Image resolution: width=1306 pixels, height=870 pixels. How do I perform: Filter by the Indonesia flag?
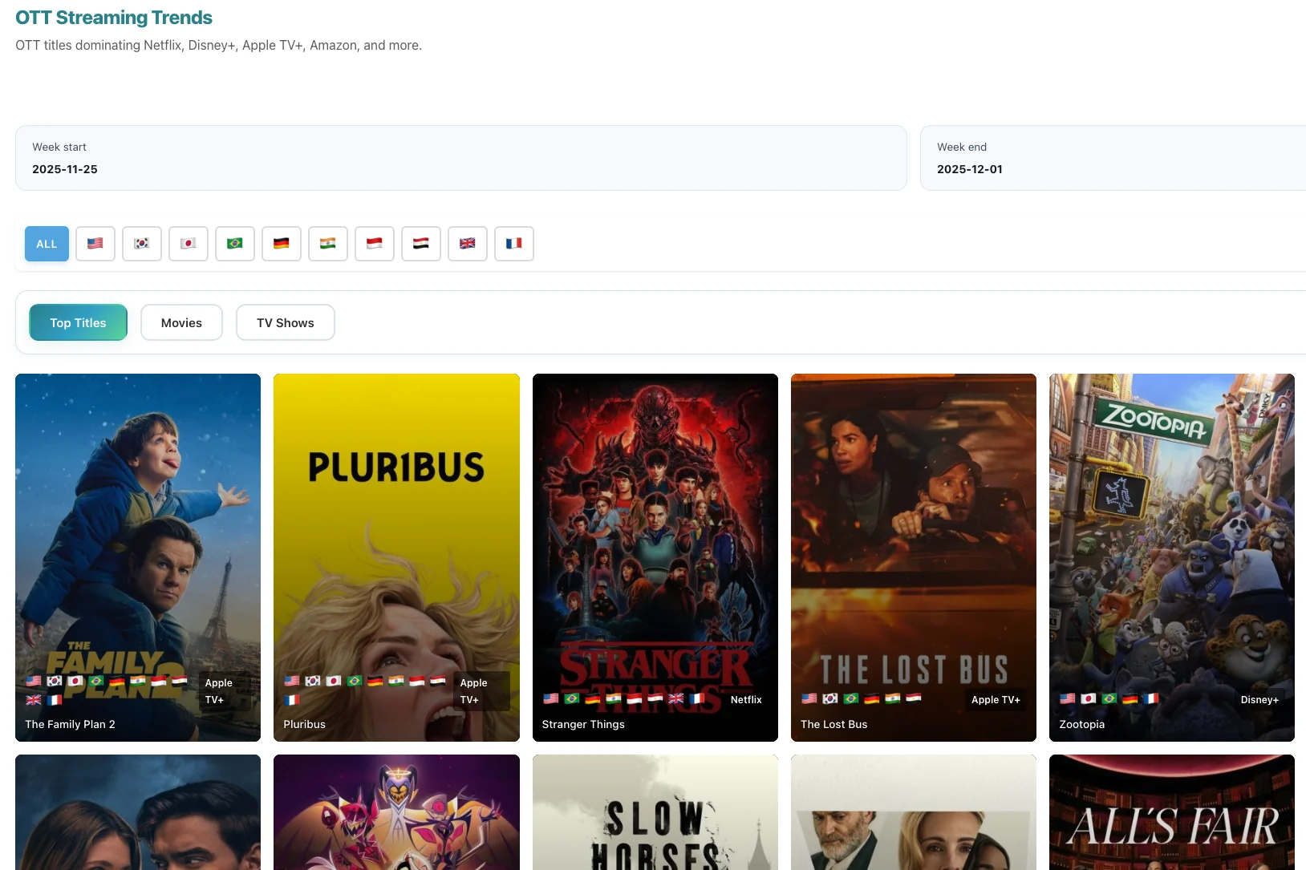374,244
